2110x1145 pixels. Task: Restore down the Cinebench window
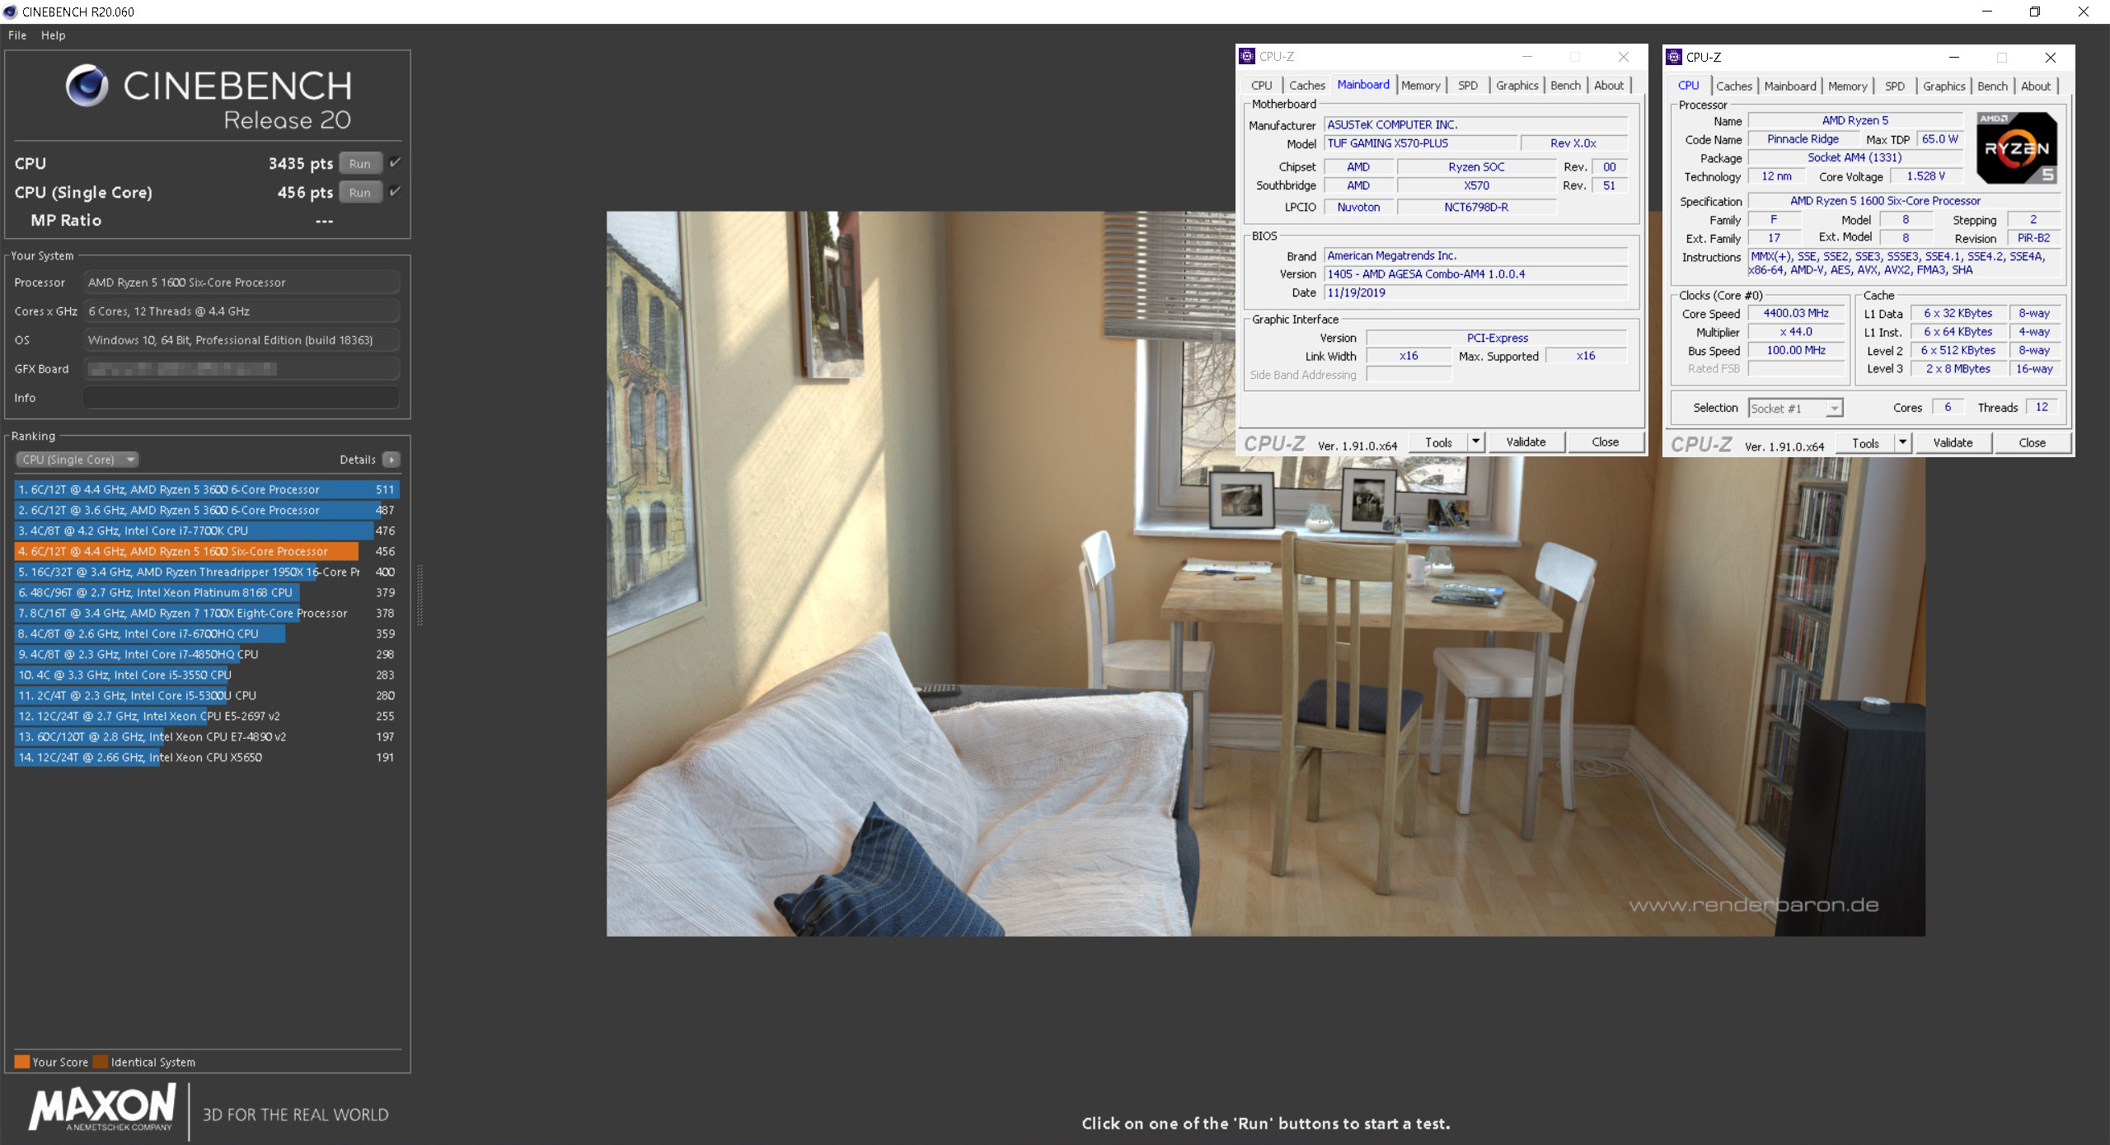(2035, 12)
